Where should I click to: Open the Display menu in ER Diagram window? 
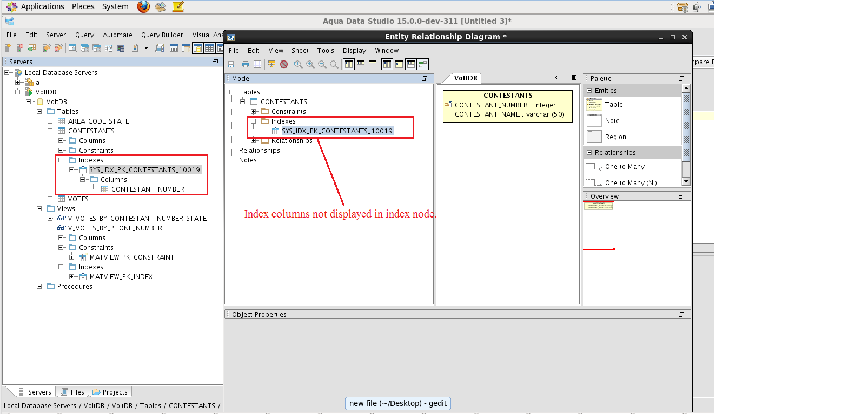354,51
